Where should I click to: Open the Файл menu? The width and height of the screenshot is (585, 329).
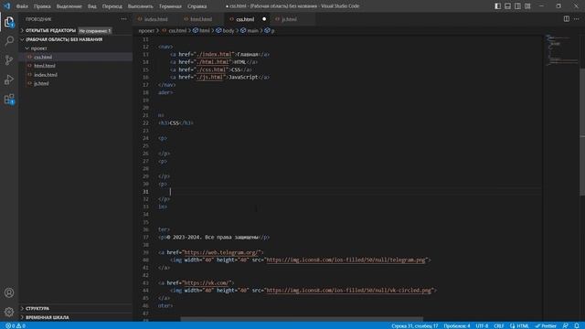[x=22, y=6]
